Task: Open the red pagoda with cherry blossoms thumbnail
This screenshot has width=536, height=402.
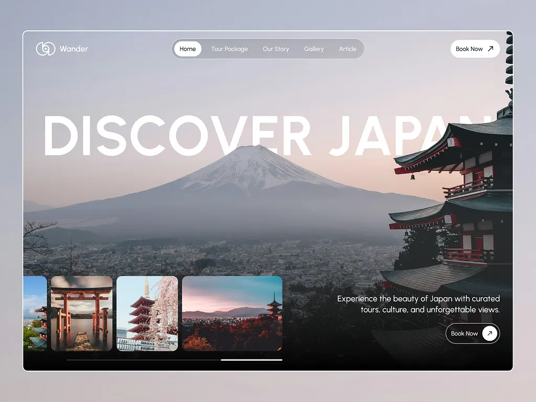Action: pos(147,314)
